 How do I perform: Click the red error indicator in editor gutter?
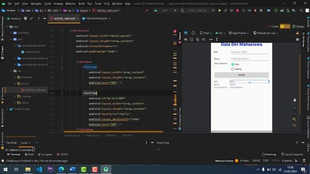175,31
